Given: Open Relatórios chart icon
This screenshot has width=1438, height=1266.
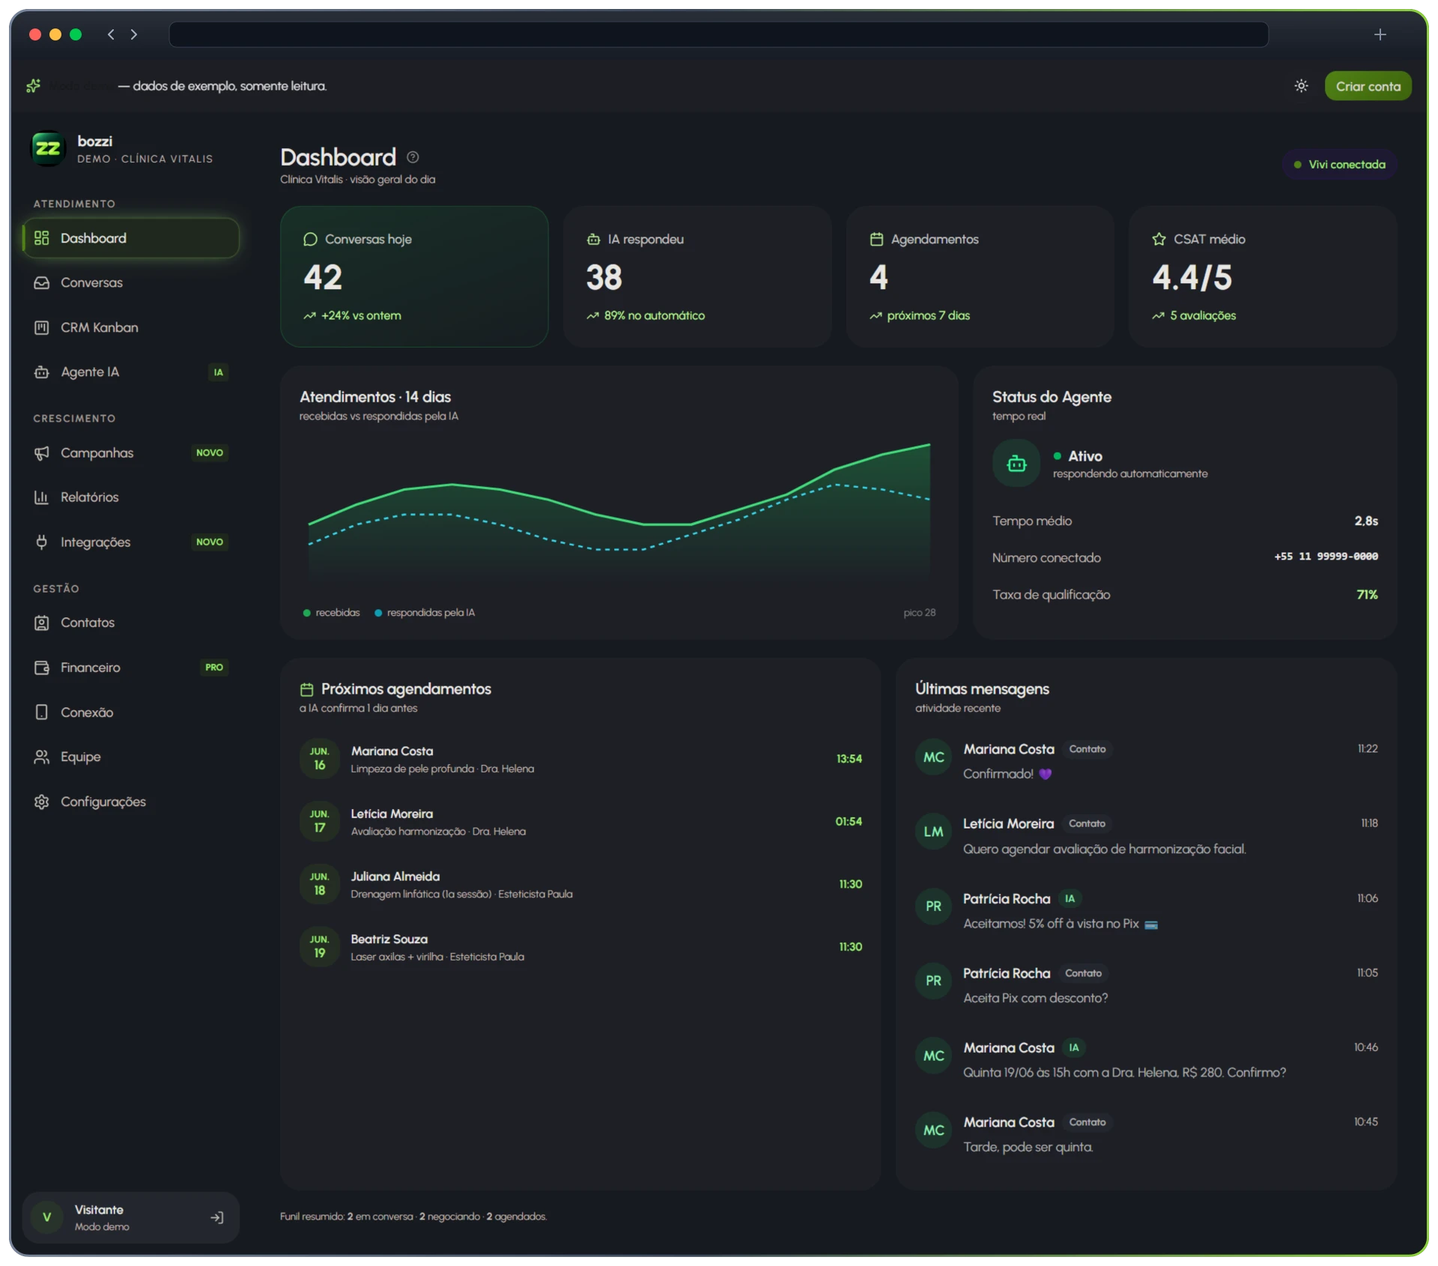Looking at the screenshot, I should (42, 497).
